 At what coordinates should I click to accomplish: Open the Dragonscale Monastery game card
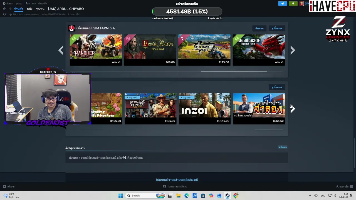259,50
